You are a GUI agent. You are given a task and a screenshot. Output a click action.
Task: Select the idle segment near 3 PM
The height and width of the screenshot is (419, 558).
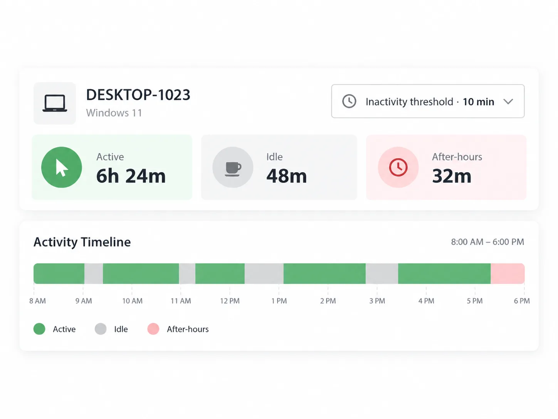click(382, 274)
